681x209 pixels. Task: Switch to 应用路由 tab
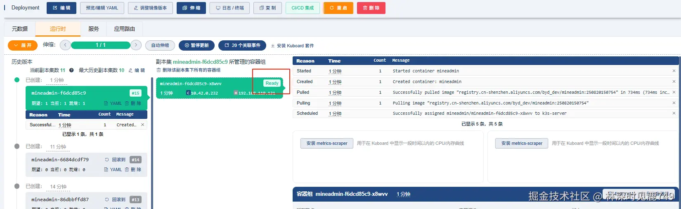pos(125,29)
